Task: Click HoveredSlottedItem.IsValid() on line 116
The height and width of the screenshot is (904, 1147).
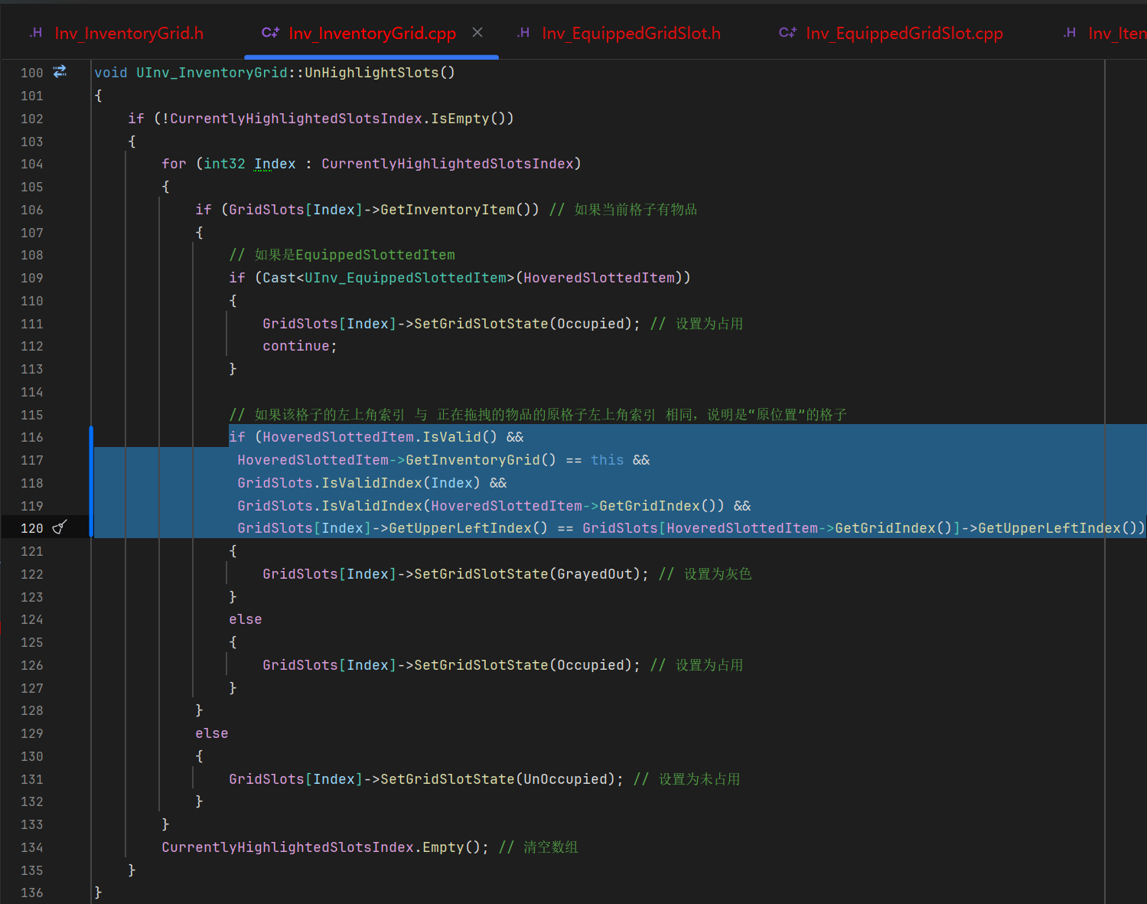Action: [380, 437]
